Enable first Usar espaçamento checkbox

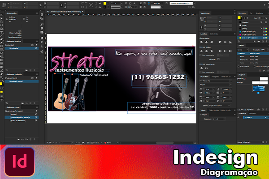pyautogui.click(x=200, y=55)
